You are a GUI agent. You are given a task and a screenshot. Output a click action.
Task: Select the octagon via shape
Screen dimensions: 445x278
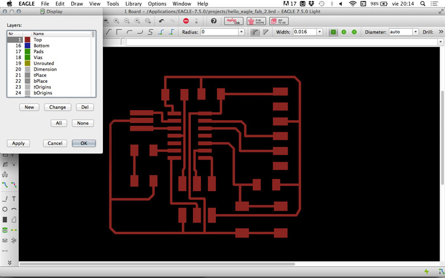(x=354, y=32)
